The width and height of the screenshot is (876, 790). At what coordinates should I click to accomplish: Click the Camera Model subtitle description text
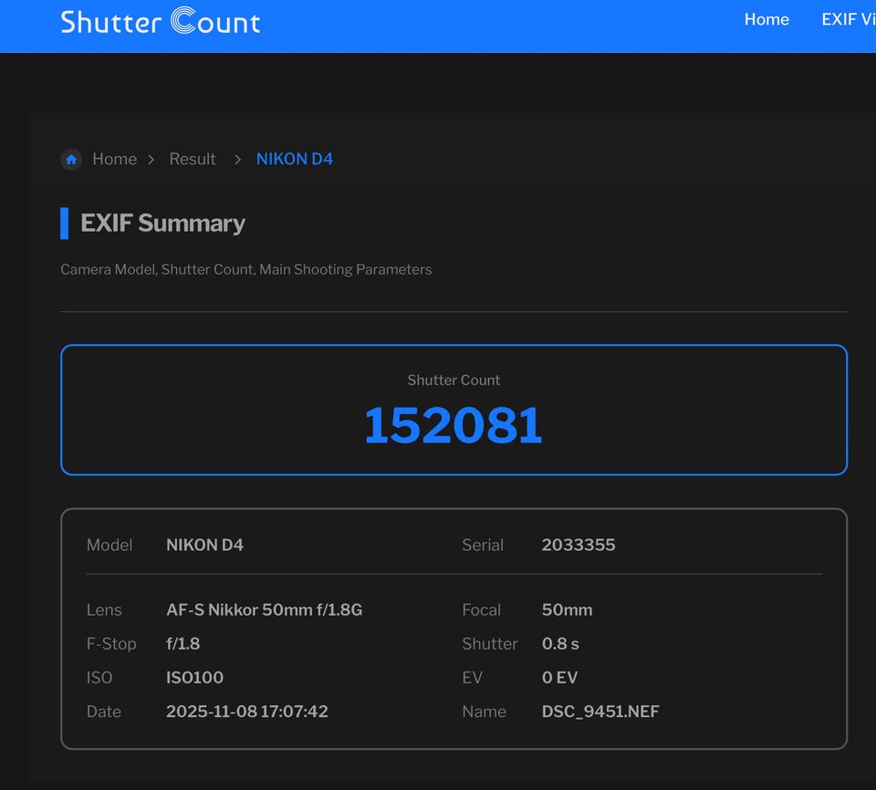[245, 269]
